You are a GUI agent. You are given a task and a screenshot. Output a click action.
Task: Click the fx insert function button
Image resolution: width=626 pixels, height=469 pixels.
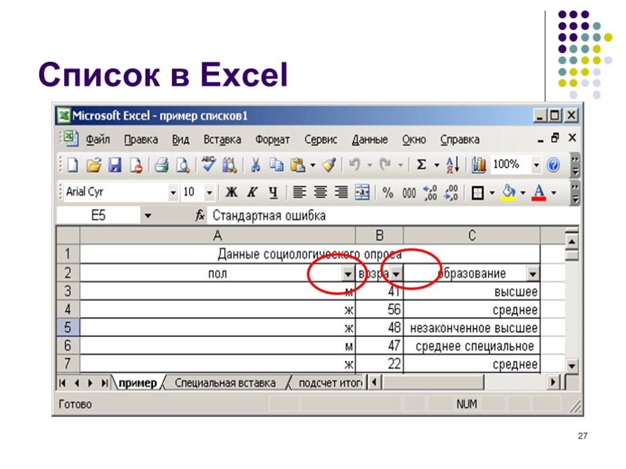point(200,216)
